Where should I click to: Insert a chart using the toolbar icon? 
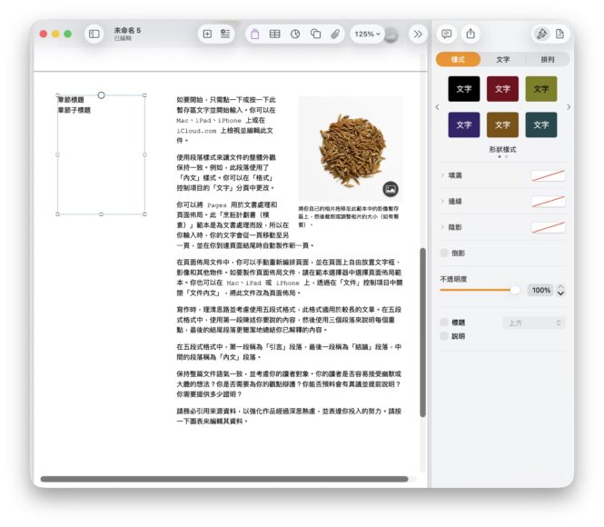[x=295, y=34]
